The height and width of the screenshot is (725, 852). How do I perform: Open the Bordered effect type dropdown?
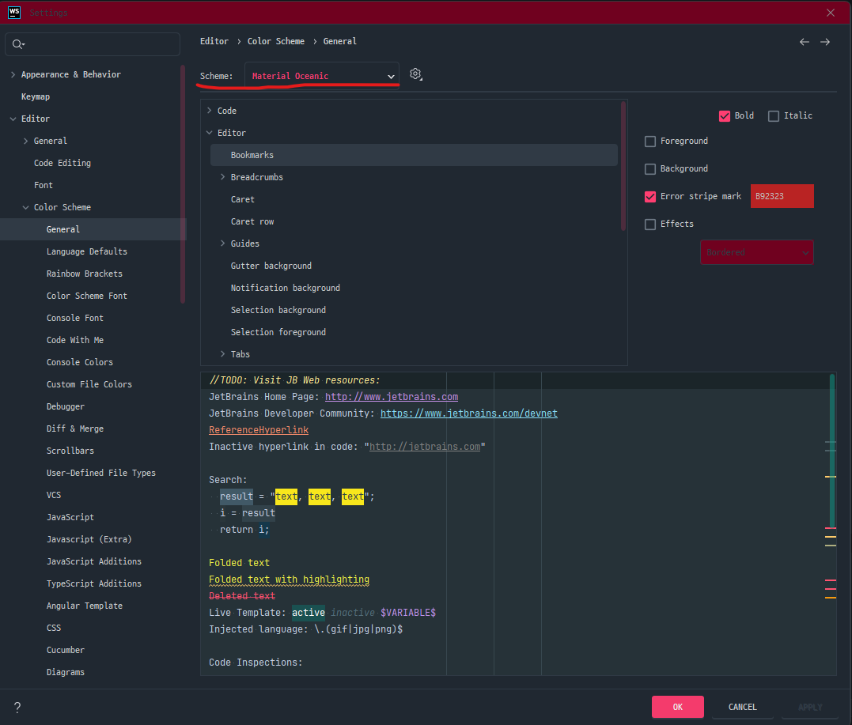(756, 252)
